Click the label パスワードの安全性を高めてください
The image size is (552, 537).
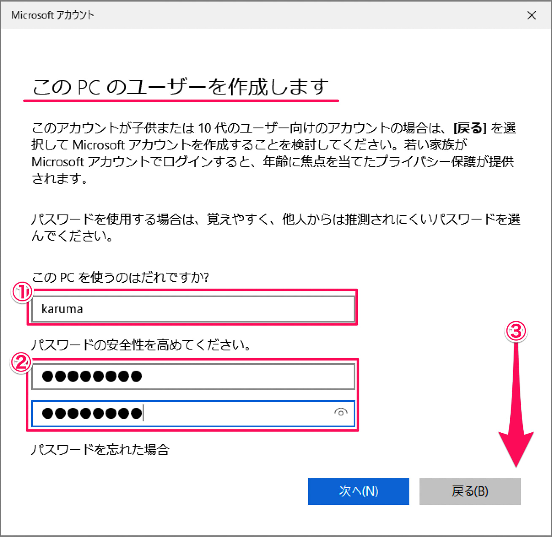141,345
